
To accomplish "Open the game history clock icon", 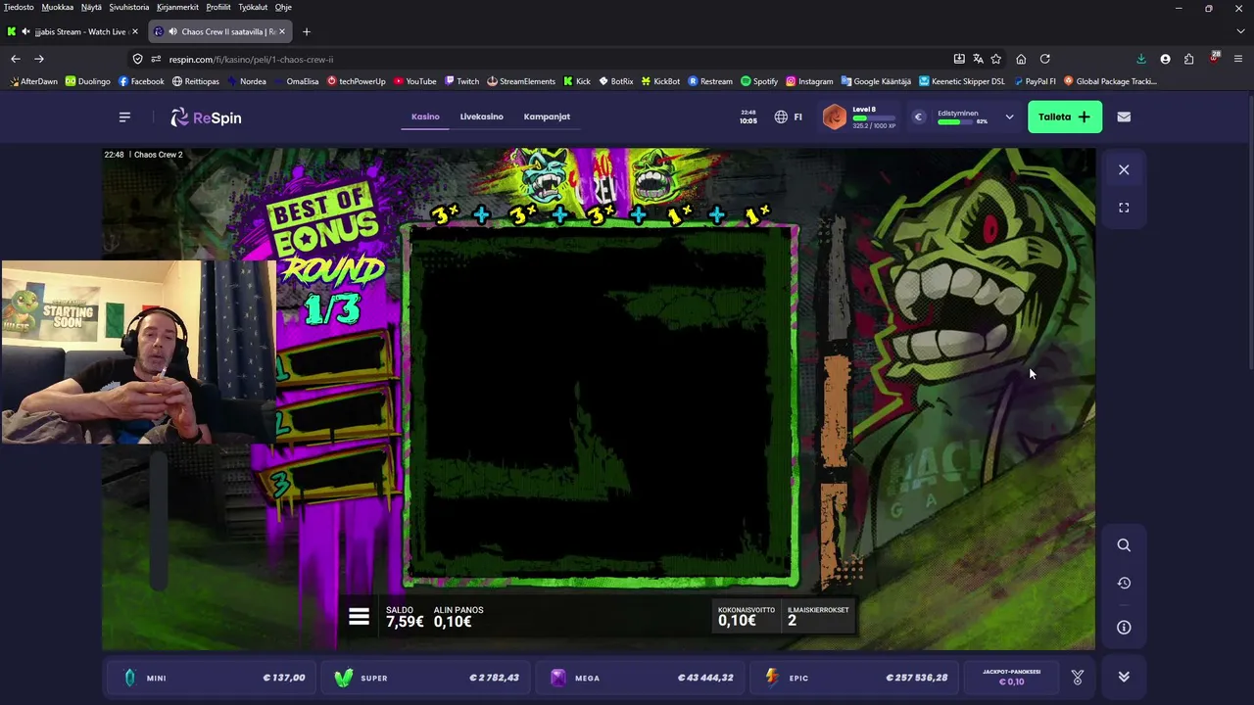I will pos(1124,583).
